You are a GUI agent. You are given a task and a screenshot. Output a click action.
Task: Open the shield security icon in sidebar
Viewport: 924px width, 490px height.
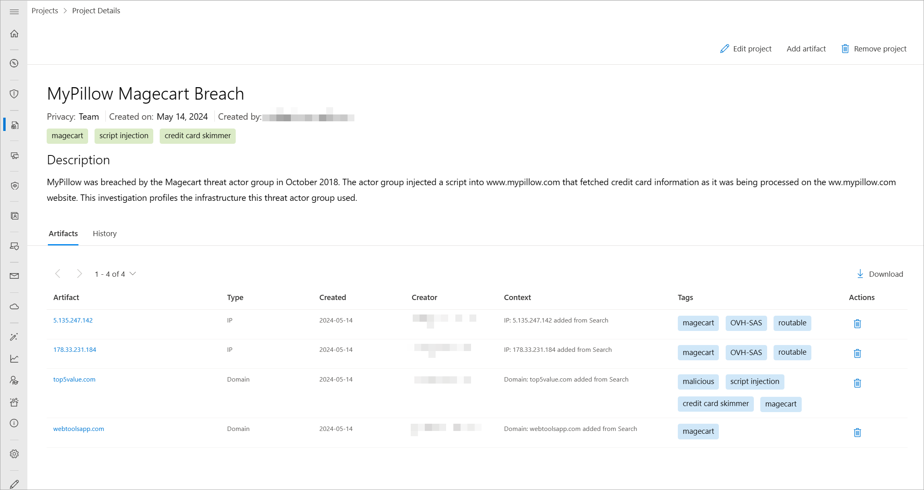coord(14,94)
